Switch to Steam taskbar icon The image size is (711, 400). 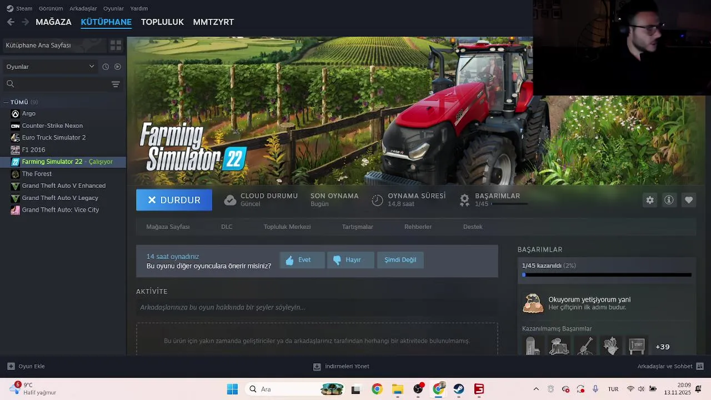click(459, 389)
